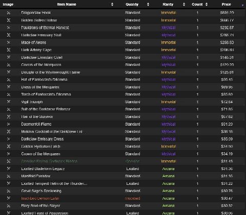The height and width of the screenshot is (215, 246).
Task: Click Genuine quality for Eternal Radiance Blades
Action: pyautogui.click(x=132, y=161)
